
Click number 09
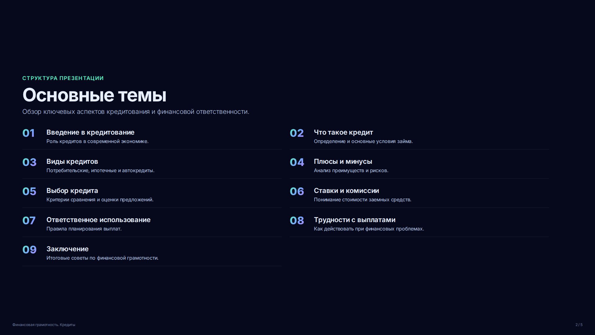coord(29,250)
